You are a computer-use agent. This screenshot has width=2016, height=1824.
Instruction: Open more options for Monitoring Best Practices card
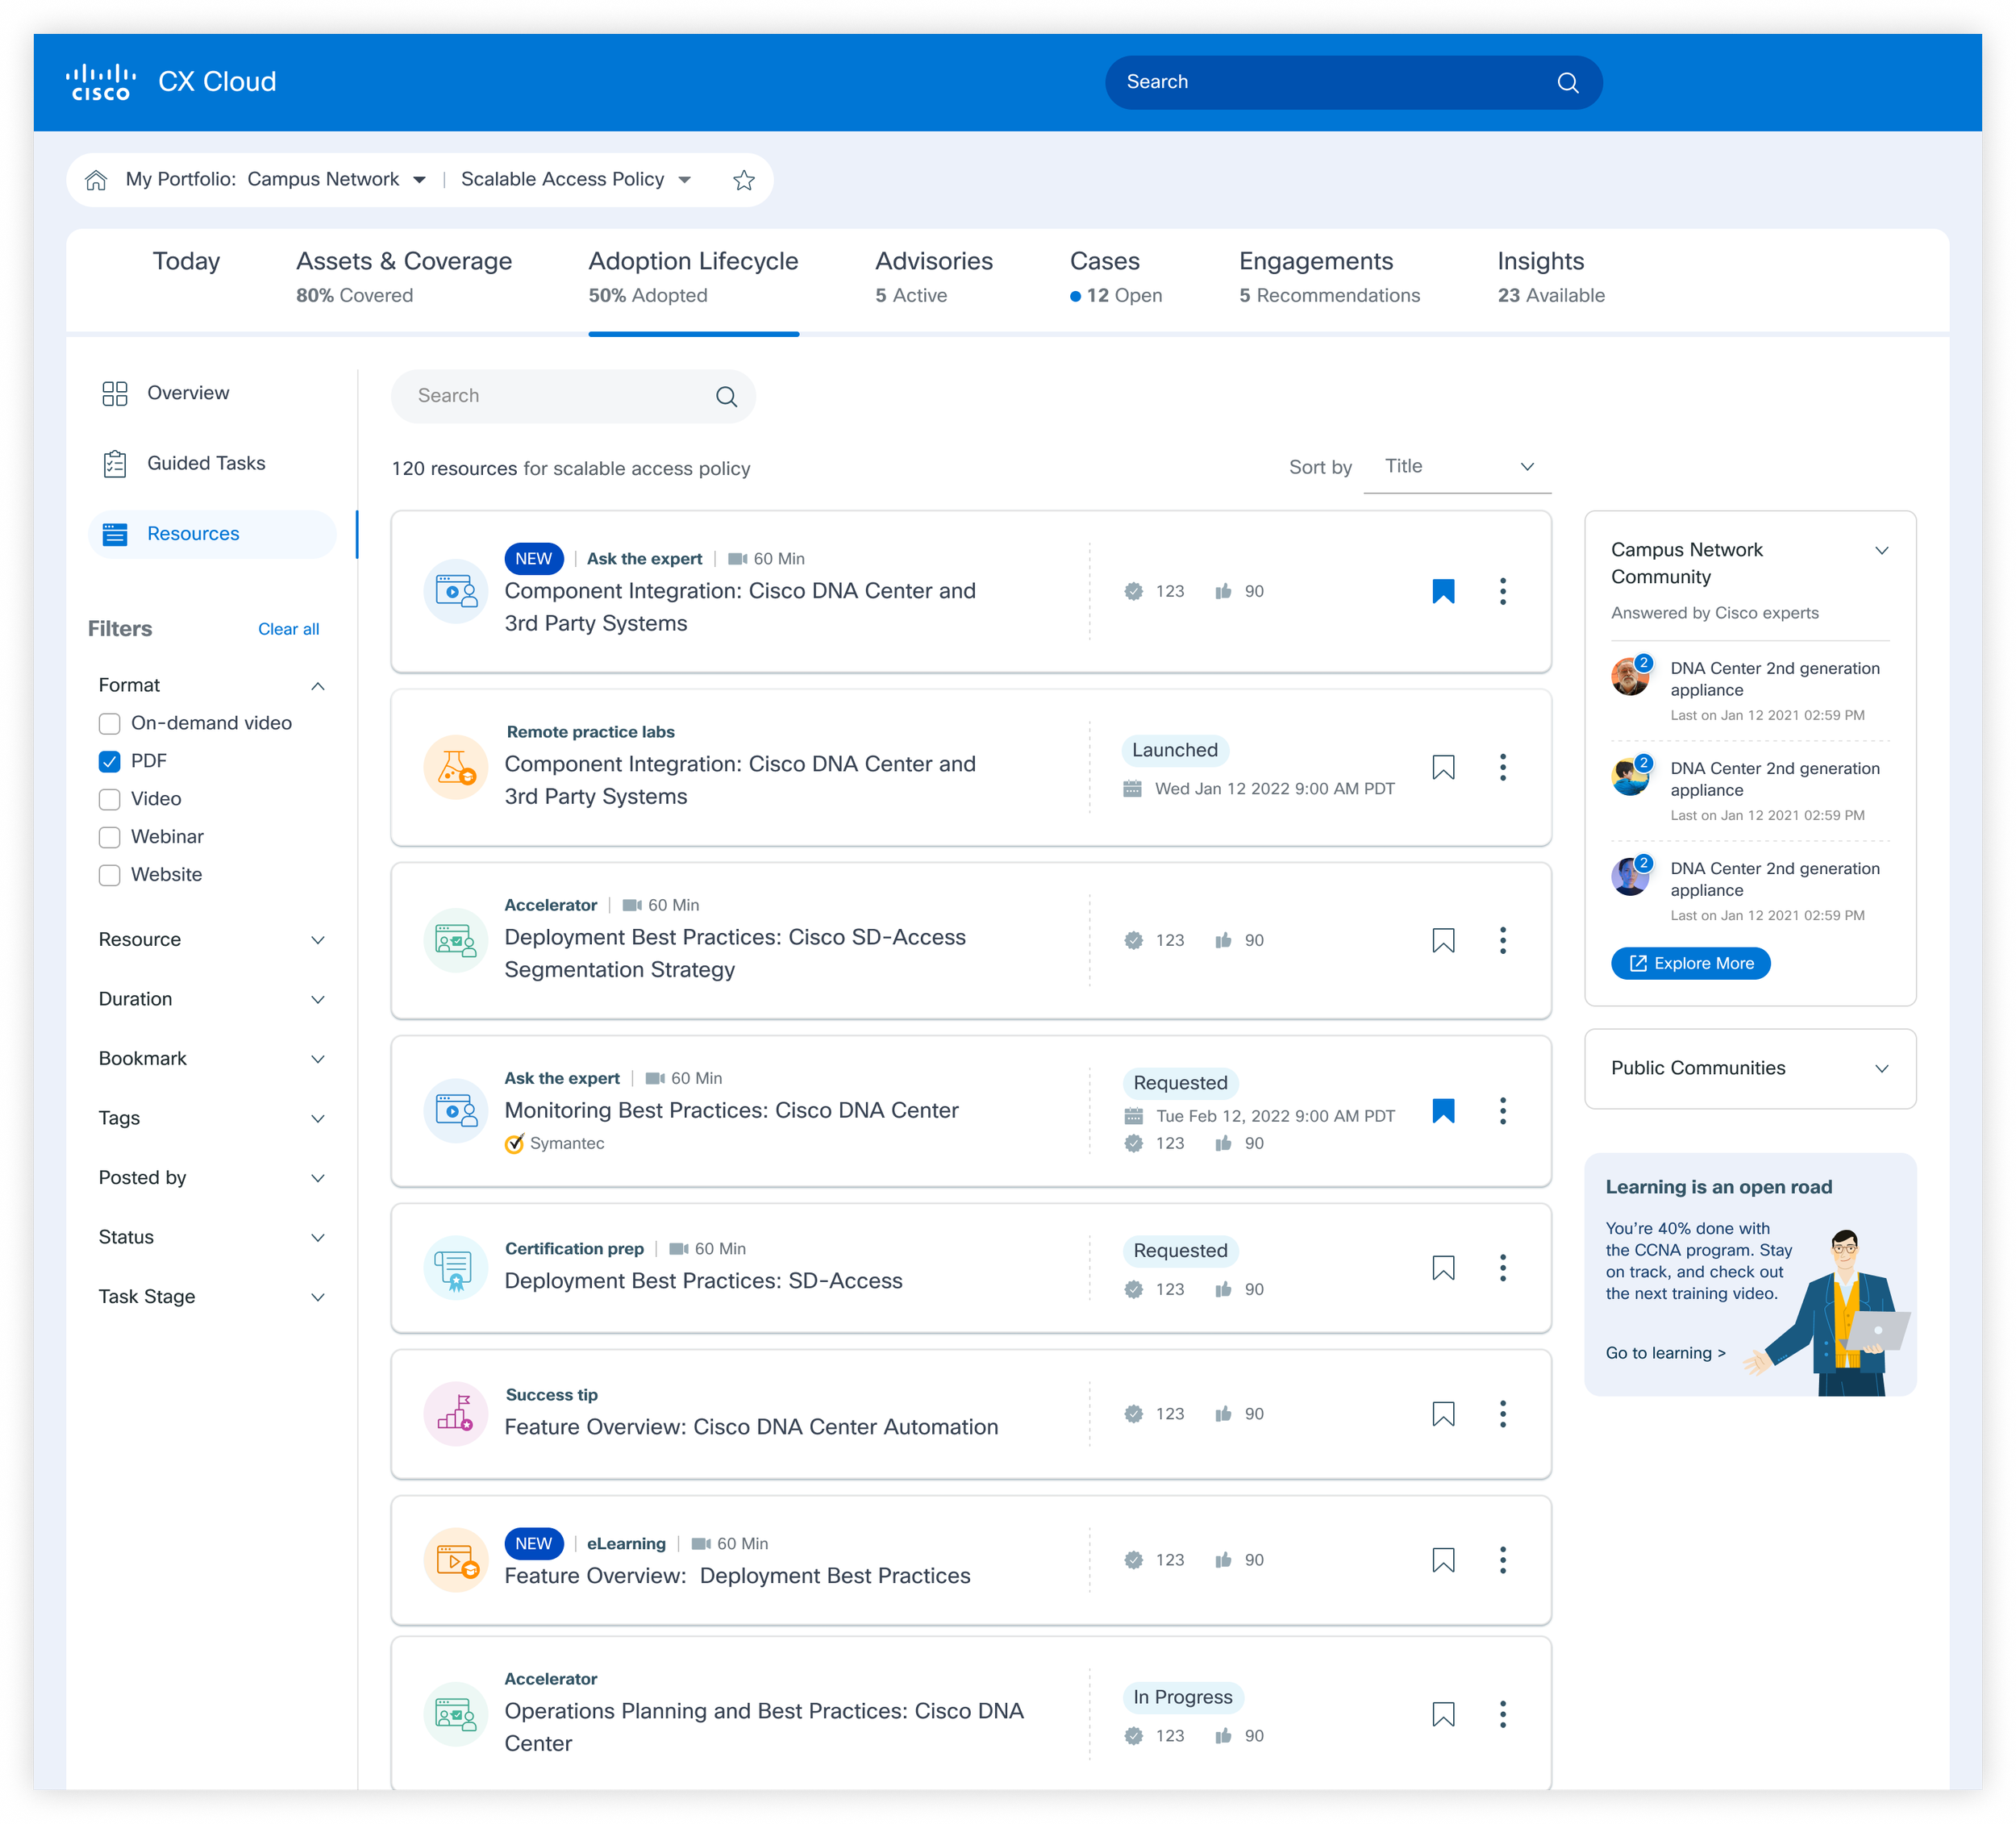(1502, 1111)
